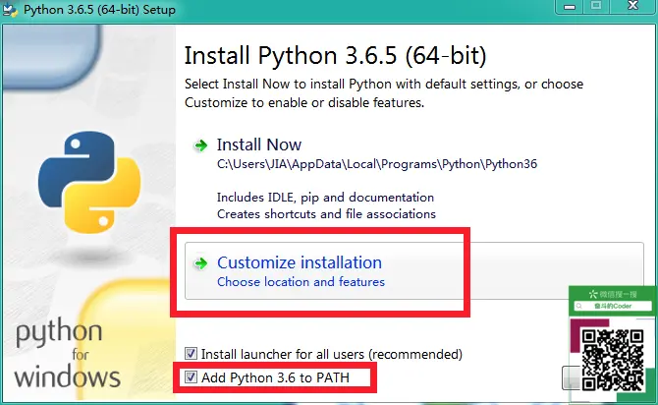Toggle the "Install launcher for all users" checkbox
658x405 pixels.
pos(192,353)
